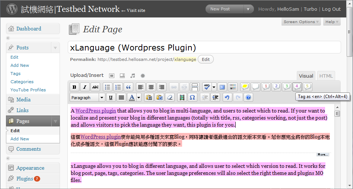This screenshot has height=189, width=353.
Task: Insert an ordered numbered list
Action: click(x=118, y=87)
